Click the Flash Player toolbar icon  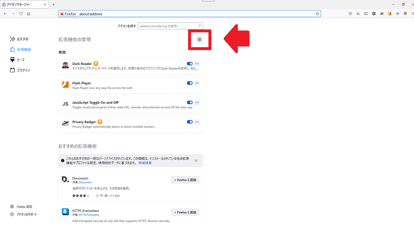pos(389,13)
